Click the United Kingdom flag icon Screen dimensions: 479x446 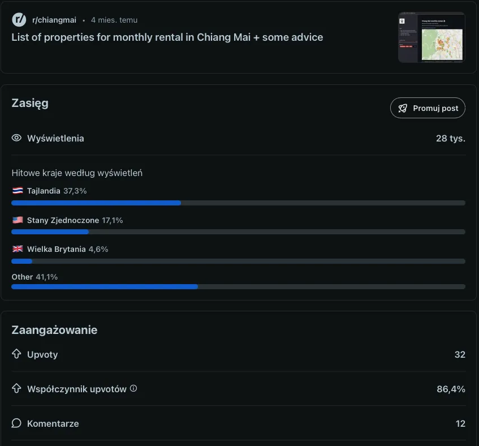point(18,249)
